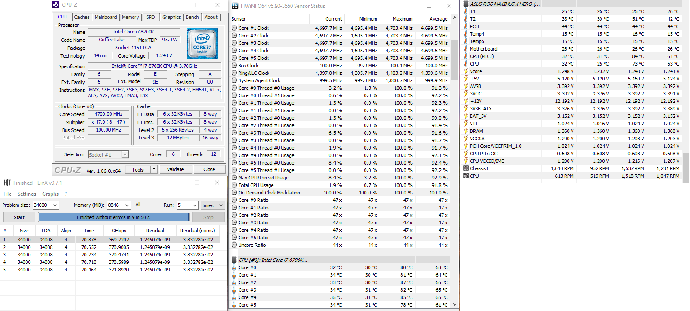Click the Validate button in CPU-Z

coord(175,169)
